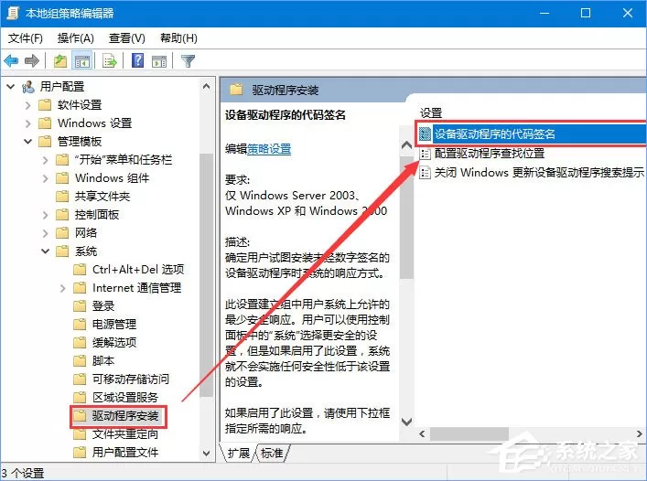Click the 用户配置 user icon
Image resolution: width=647 pixels, height=481 pixels.
tap(28, 87)
